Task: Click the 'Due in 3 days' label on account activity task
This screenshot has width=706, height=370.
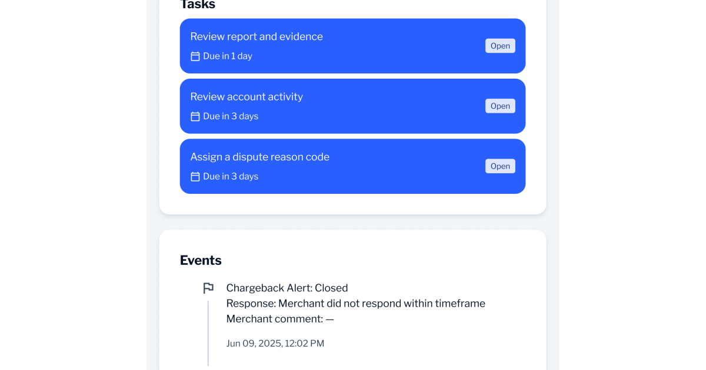Action: pos(231,116)
